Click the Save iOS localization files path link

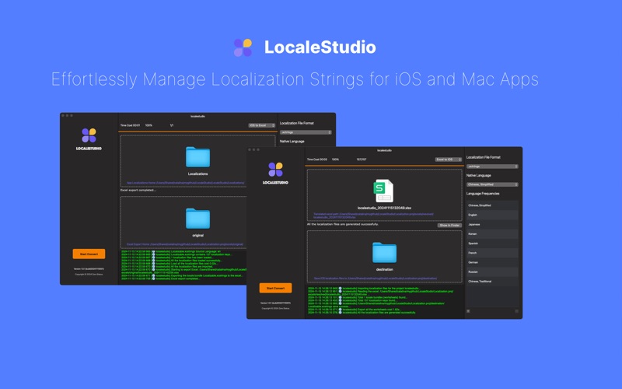pos(376,279)
